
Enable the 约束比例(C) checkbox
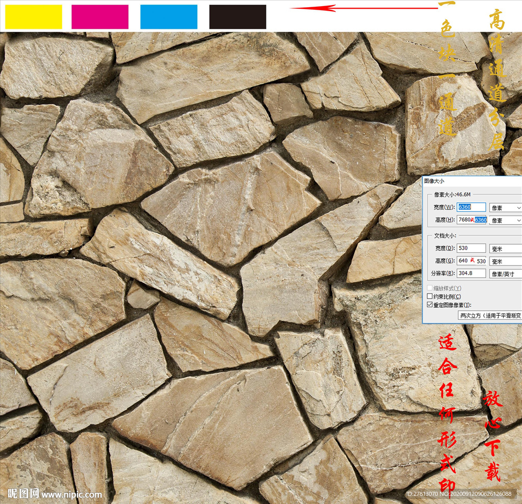(x=430, y=296)
